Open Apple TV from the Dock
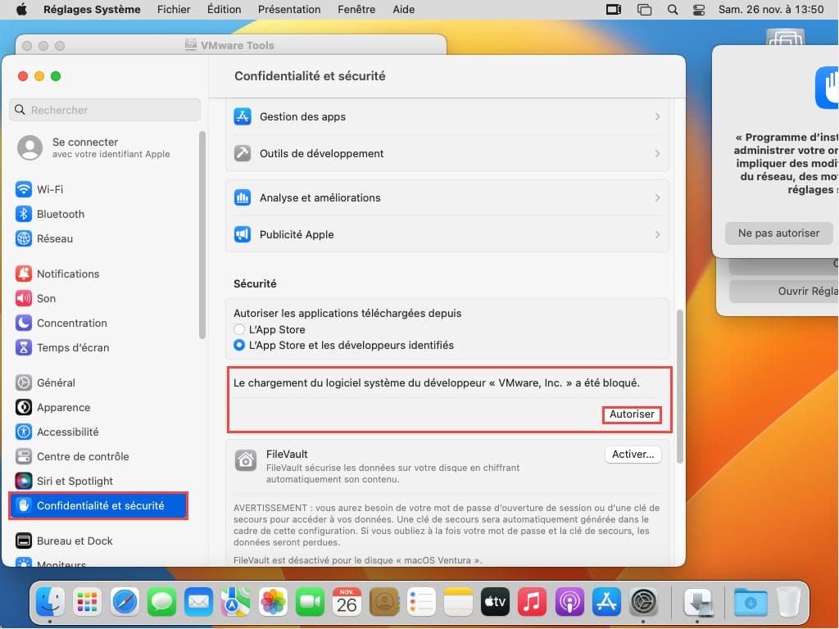Image resolution: width=839 pixels, height=629 pixels. tap(495, 602)
